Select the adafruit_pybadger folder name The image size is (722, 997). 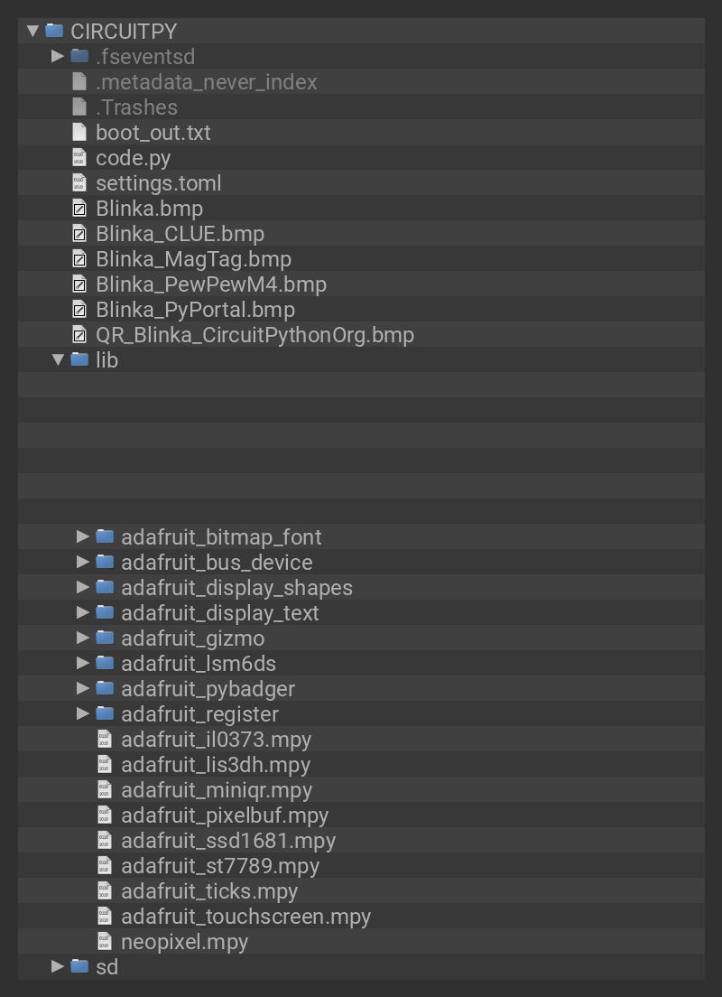coord(208,689)
